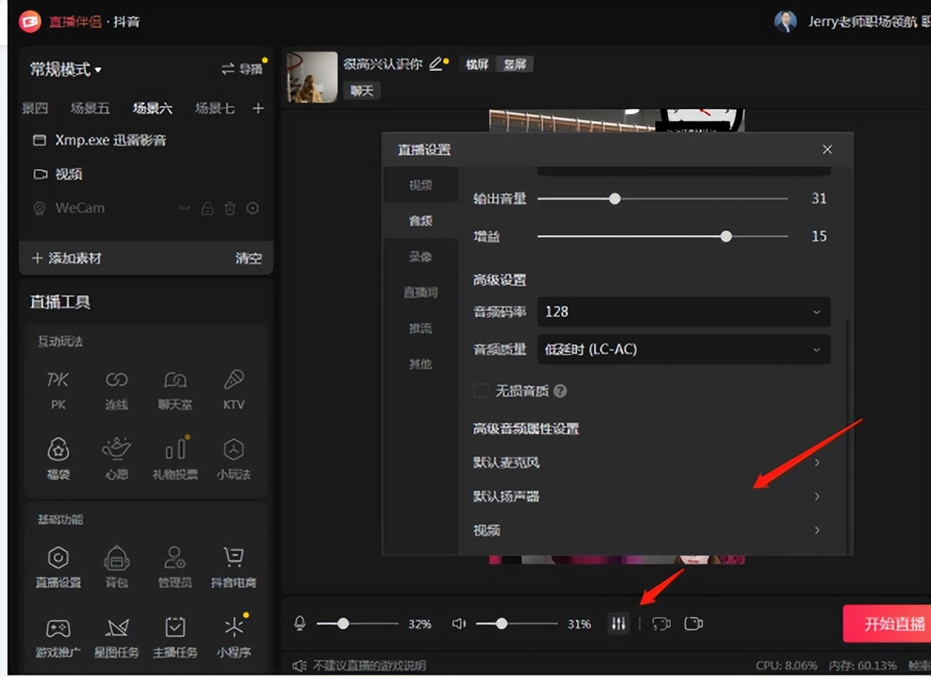Open the 常规模式 mode dropdown
The height and width of the screenshot is (677, 931).
pyautogui.click(x=66, y=69)
